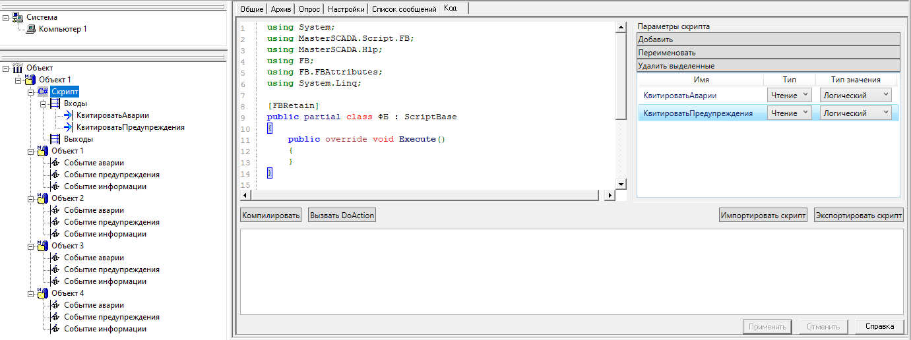Click the Добавить button
Screen dimensions: 911x340
pos(769,40)
